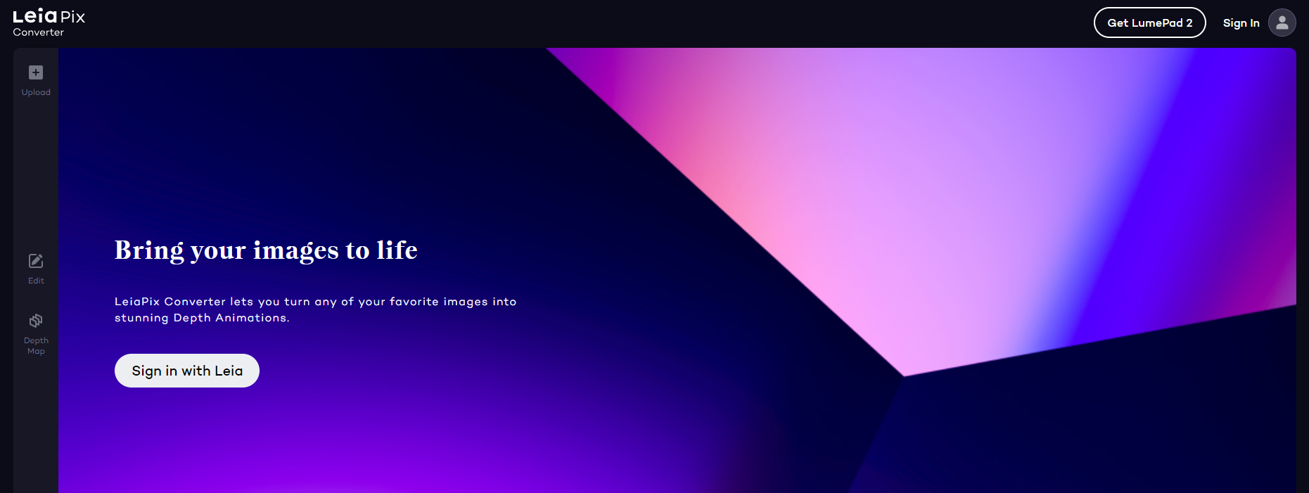This screenshot has width=1309, height=493.
Task: Click the LeiaPix Converter logo
Action: tap(49, 23)
